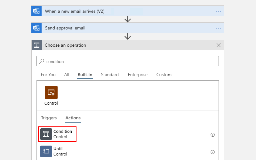Show the Triggers list
Image resolution: width=256 pixels, height=160 pixels.
tap(49, 118)
